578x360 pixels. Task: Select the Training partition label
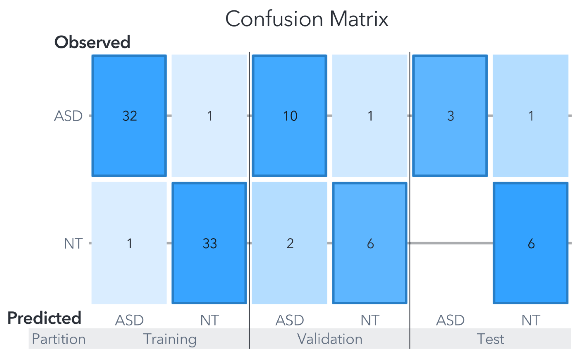[x=170, y=339]
